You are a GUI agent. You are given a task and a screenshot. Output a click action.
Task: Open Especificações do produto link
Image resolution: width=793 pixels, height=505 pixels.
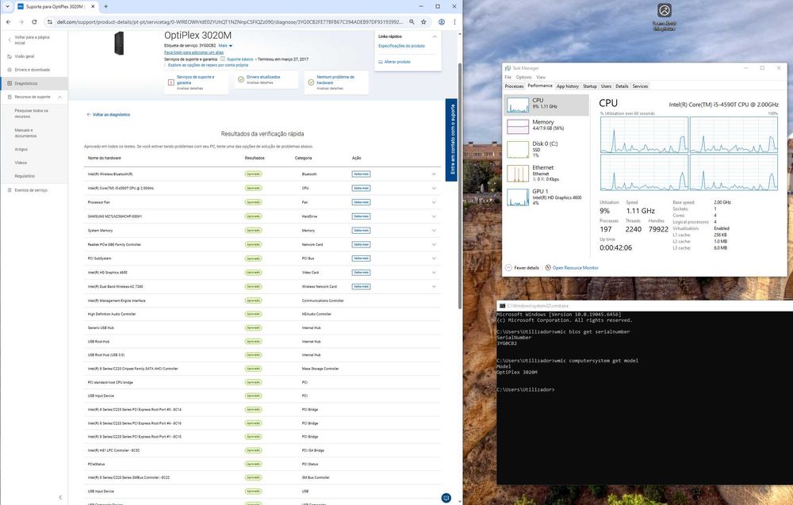click(x=401, y=46)
